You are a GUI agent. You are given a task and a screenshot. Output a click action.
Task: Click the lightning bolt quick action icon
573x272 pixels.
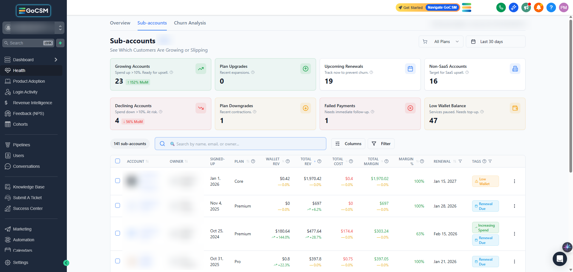tap(60, 43)
